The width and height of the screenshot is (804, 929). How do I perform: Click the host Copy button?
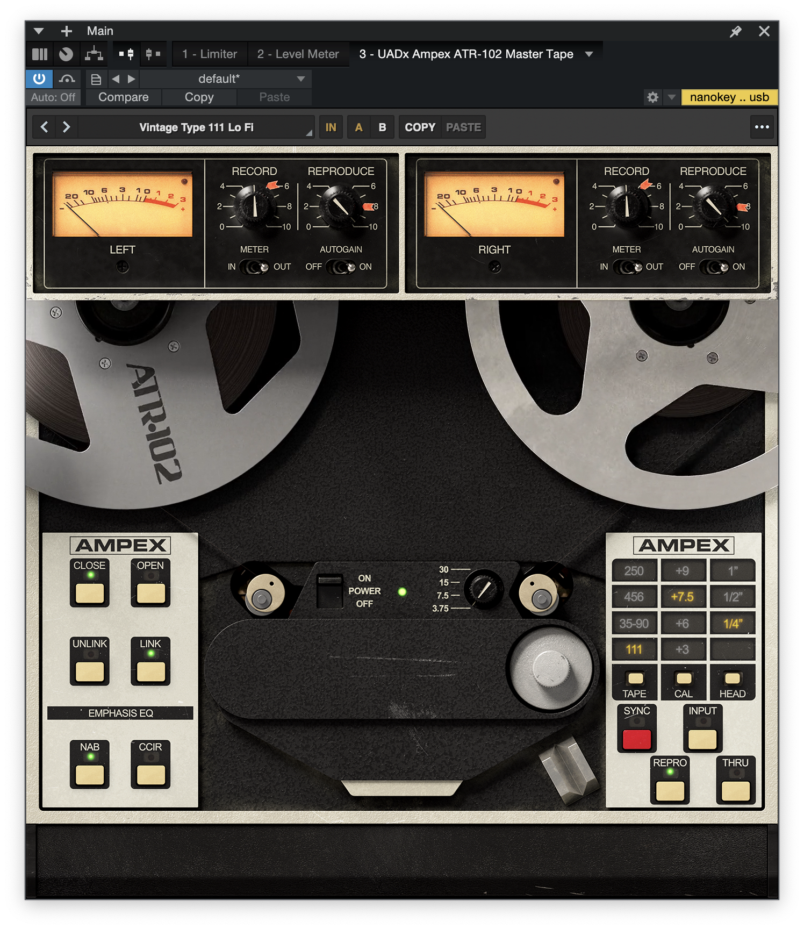pyautogui.click(x=199, y=97)
